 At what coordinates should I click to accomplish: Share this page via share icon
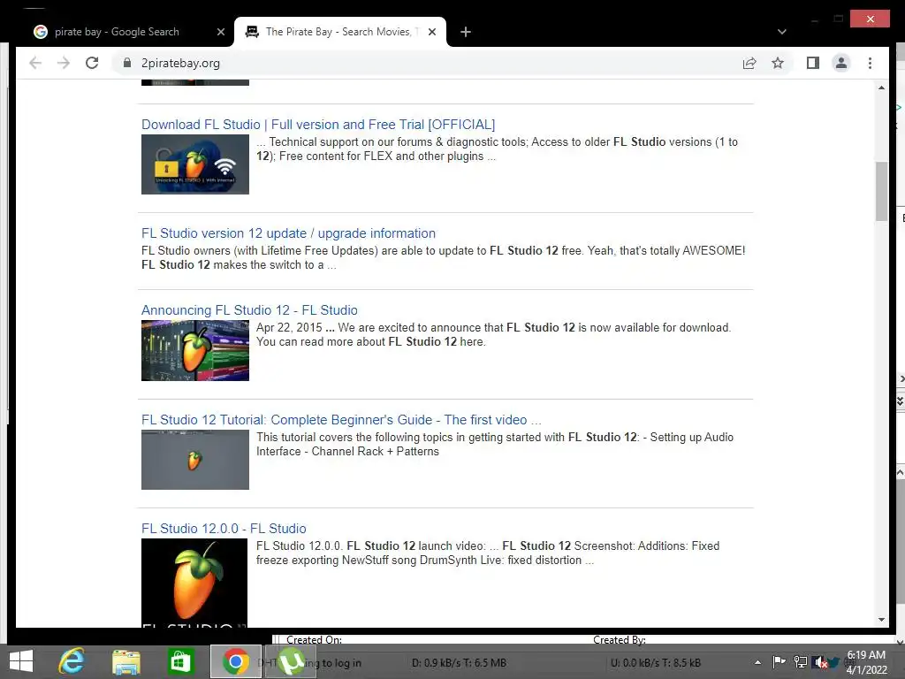click(749, 63)
